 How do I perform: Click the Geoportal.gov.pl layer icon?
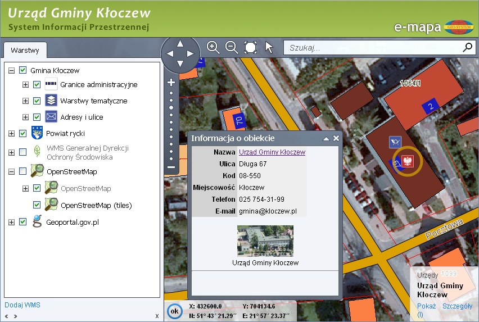tap(37, 221)
